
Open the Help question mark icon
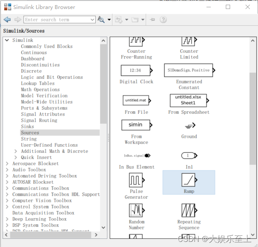[x=163, y=20]
